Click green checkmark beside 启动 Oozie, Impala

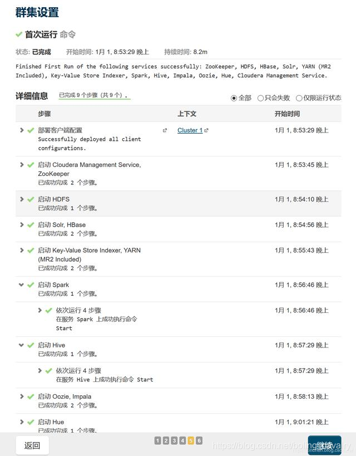point(31,396)
